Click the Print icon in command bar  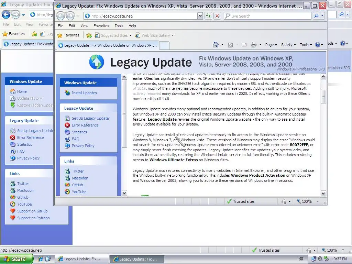click(253, 45)
